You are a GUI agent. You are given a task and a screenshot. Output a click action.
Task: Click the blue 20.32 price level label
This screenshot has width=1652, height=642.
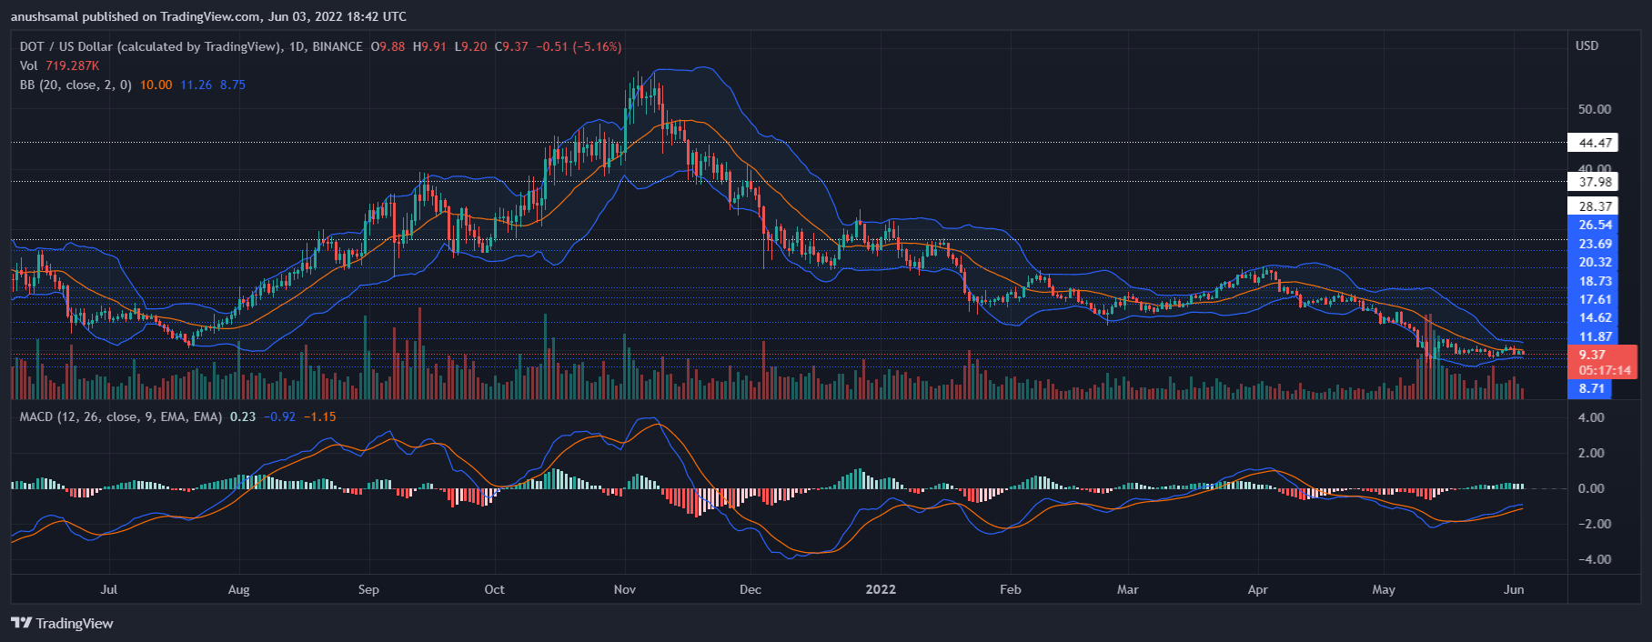(x=1595, y=262)
